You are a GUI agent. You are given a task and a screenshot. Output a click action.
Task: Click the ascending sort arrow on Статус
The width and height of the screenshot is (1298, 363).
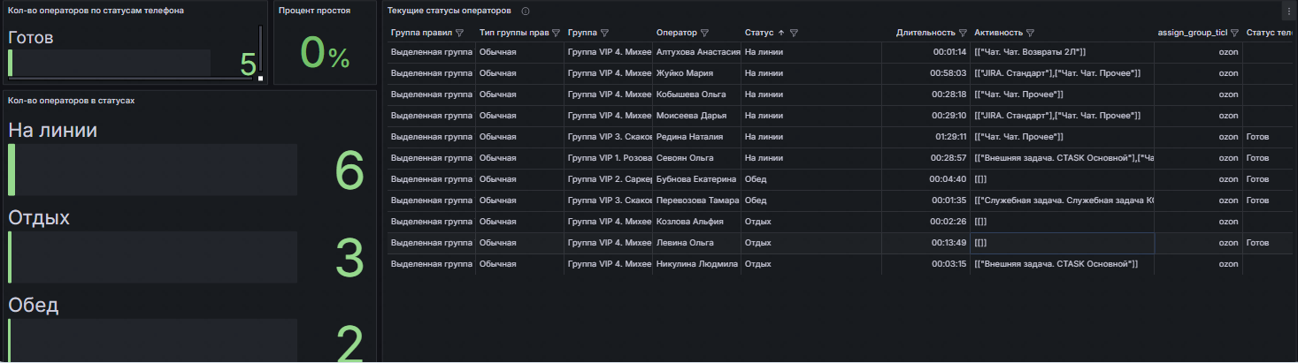point(780,33)
